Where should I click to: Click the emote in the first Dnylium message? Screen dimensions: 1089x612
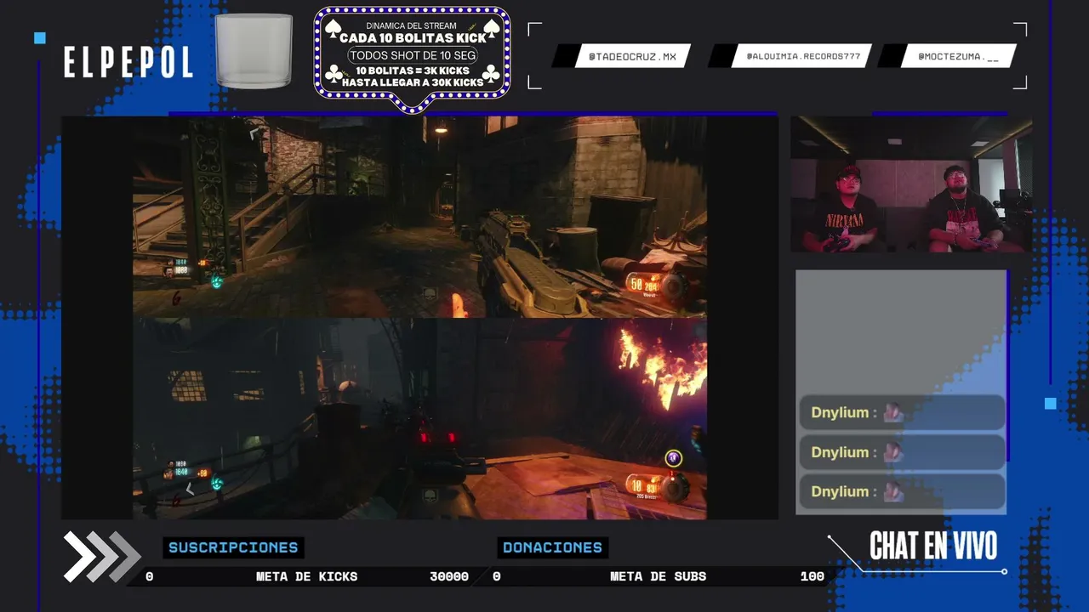pyautogui.click(x=892, y=412)
